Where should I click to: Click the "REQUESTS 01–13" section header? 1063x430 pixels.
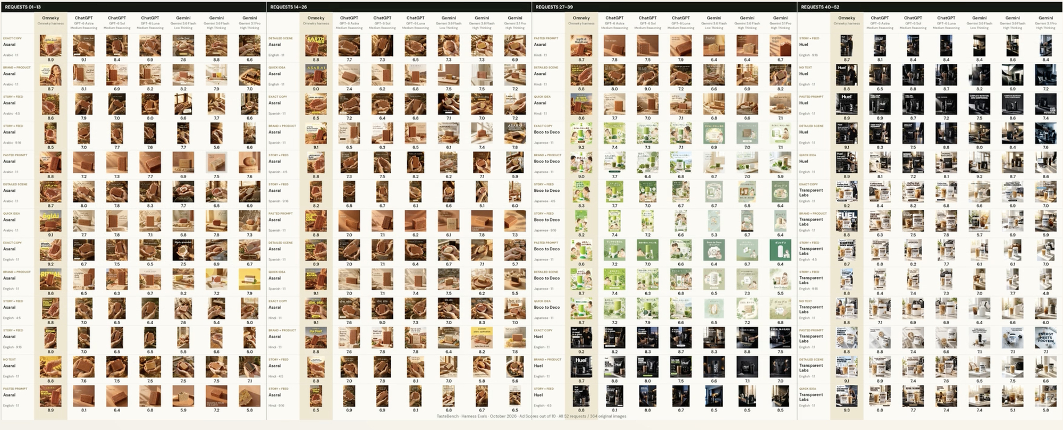pyautogui.click(x=23, y=7)
